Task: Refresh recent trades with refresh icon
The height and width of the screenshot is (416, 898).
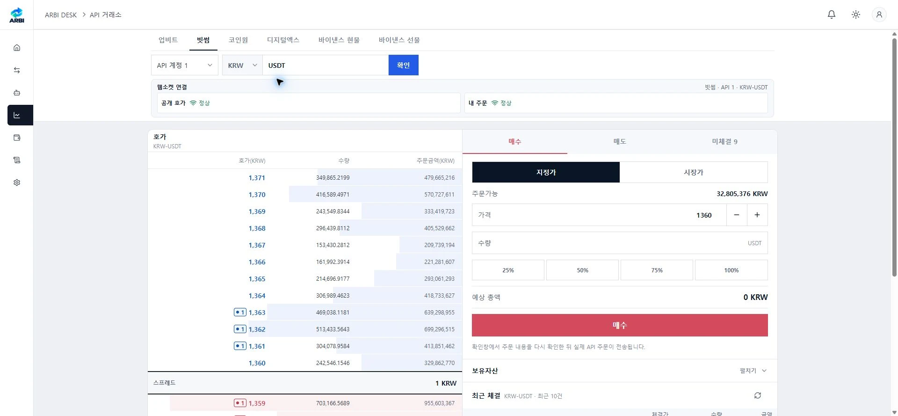Action: click(x=758, y=395)
